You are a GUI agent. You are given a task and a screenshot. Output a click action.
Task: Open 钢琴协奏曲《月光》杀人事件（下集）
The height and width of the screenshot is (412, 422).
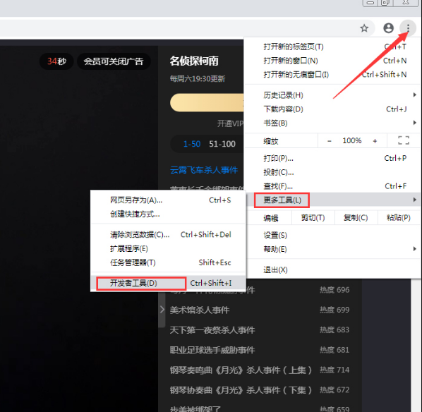pos(241,390)
